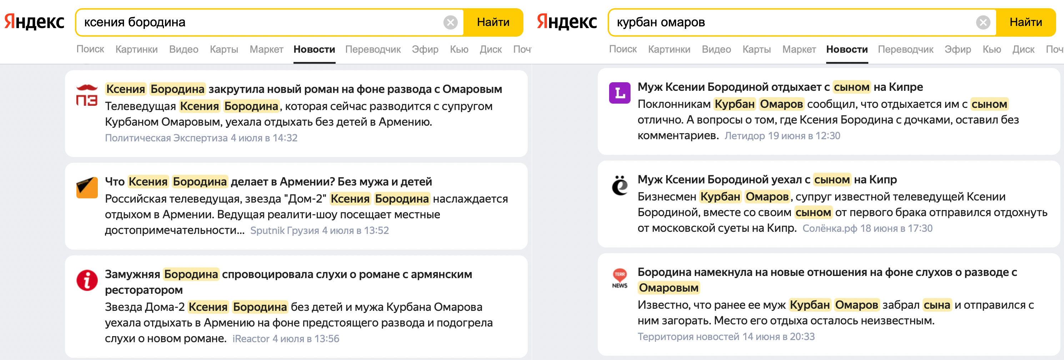Screen dimensions: 1064x360
Task: Open Кью tab in left window
Action: point(459,49)
